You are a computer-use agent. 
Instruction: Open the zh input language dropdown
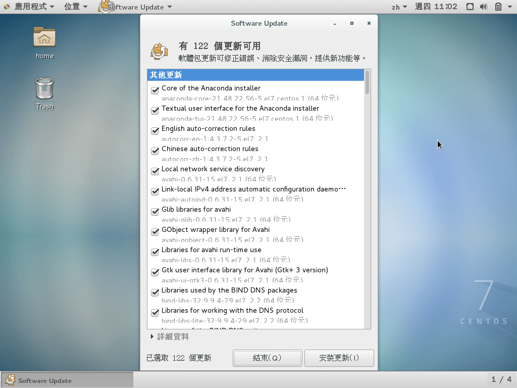pyautogui.click(x=399, y=7)
